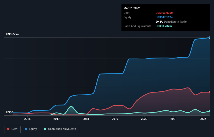Click the 2019 x-axis label
The image size is (214, 137).
click(115, 119)
